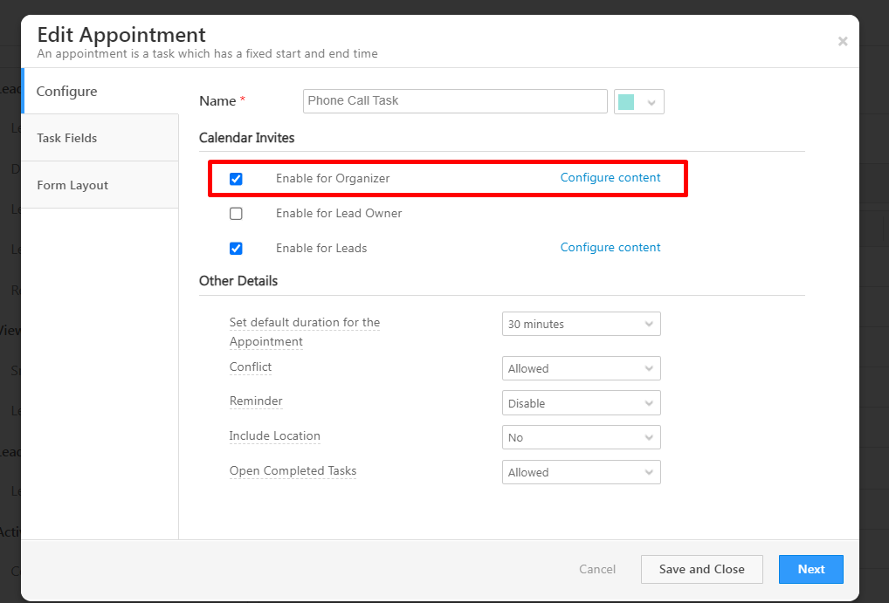Close the Edit Appointment dialog with X

coord(842,41)
